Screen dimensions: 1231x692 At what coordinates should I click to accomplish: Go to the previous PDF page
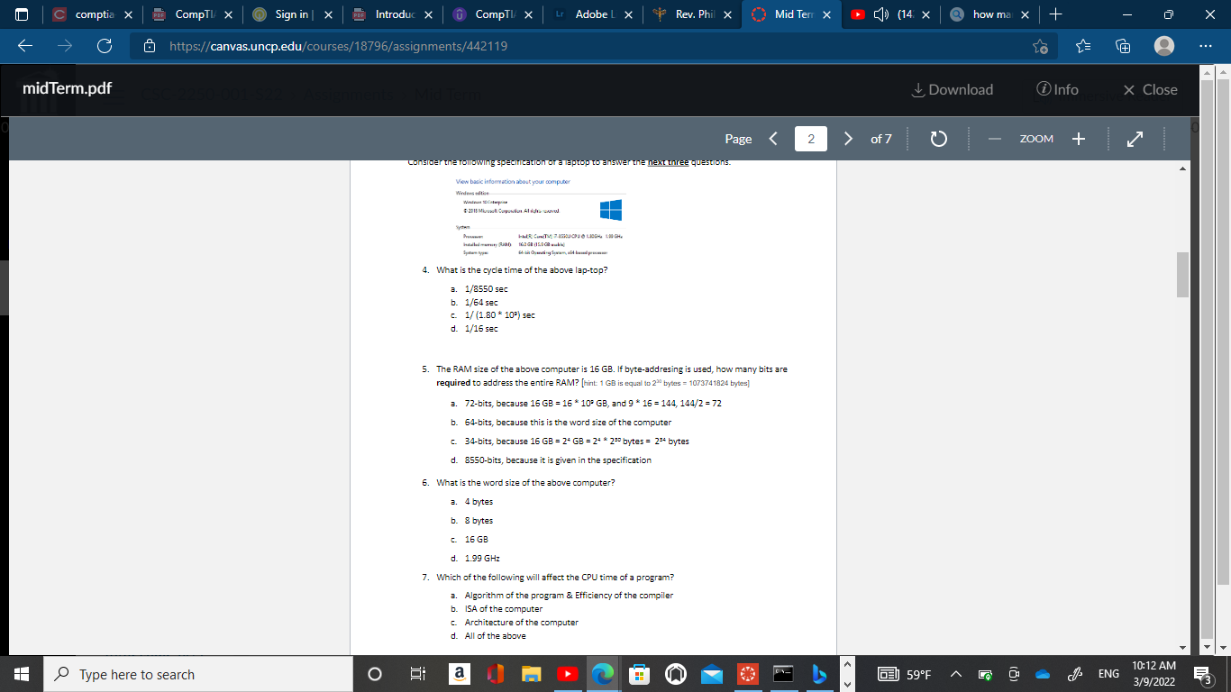(x=773, y=139)
